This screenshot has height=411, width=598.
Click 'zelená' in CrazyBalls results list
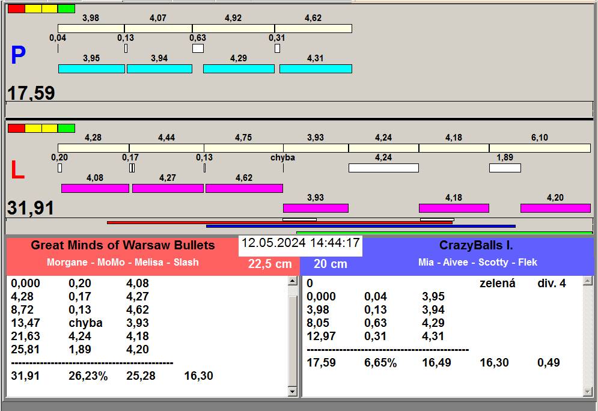(x=497, y=283)
